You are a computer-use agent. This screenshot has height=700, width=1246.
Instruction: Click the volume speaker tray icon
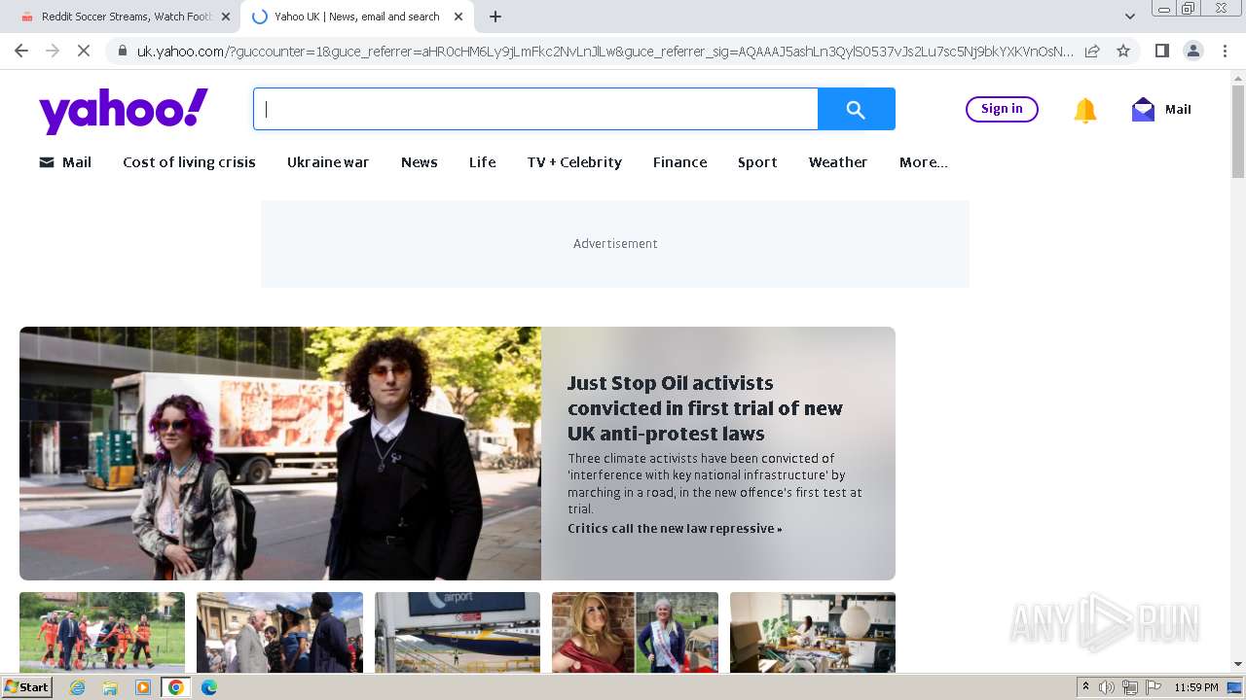coord(1107,687)
